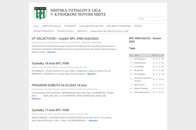Select FC Pendepon in the league table
196x130 pixels.
[x=140, y=74]
